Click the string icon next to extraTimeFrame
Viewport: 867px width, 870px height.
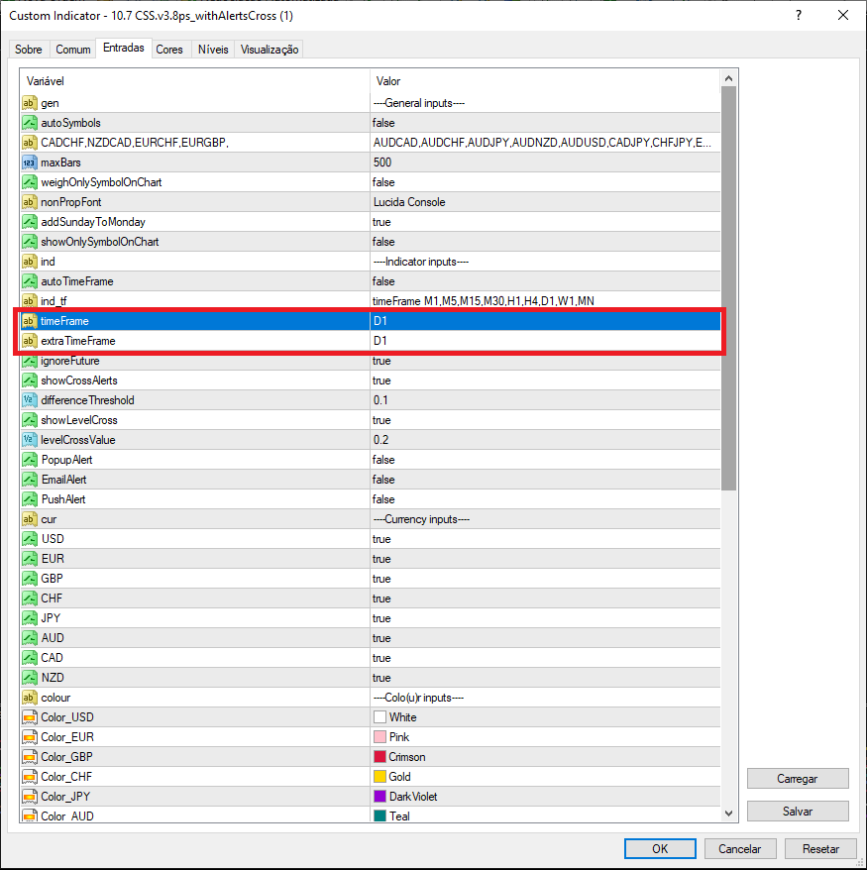[x=30, y=341]
